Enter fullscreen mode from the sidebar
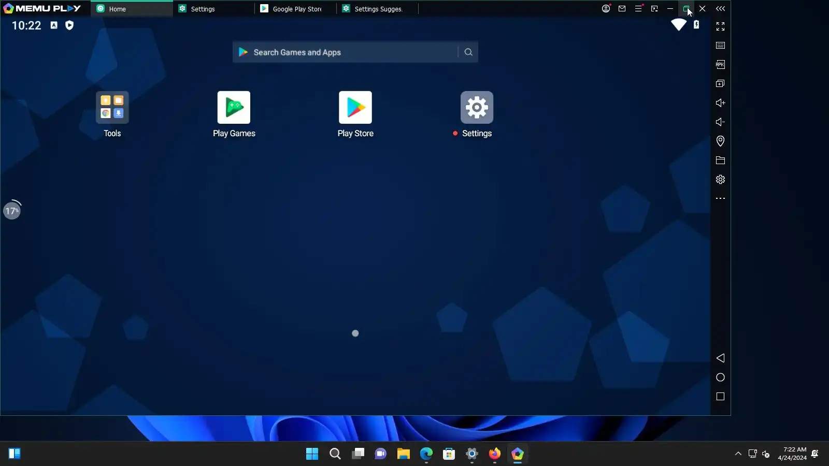829x466 pixels. pyautogui.click(x=720, y=26)
